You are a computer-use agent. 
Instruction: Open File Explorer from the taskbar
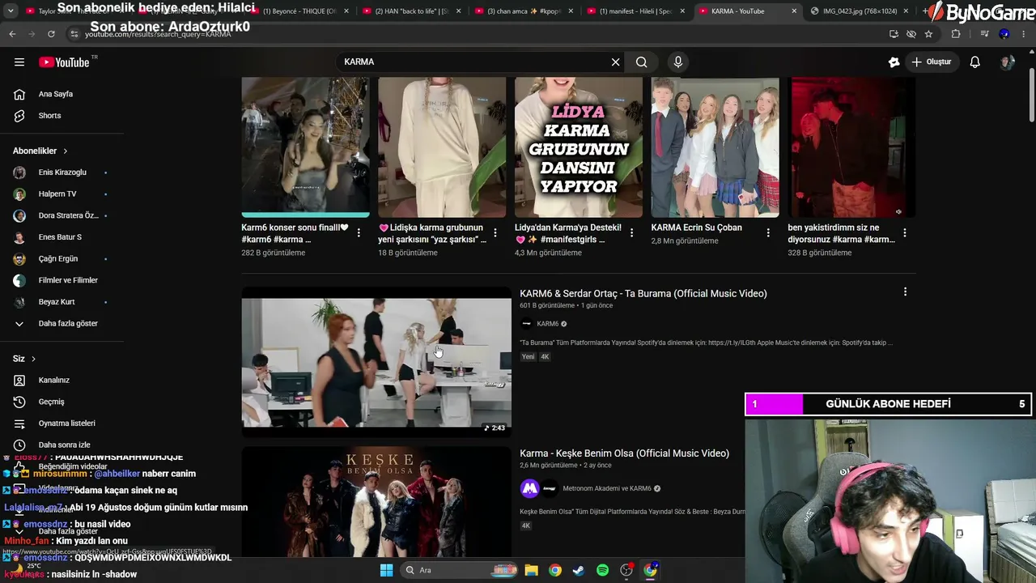click(531, 570)
